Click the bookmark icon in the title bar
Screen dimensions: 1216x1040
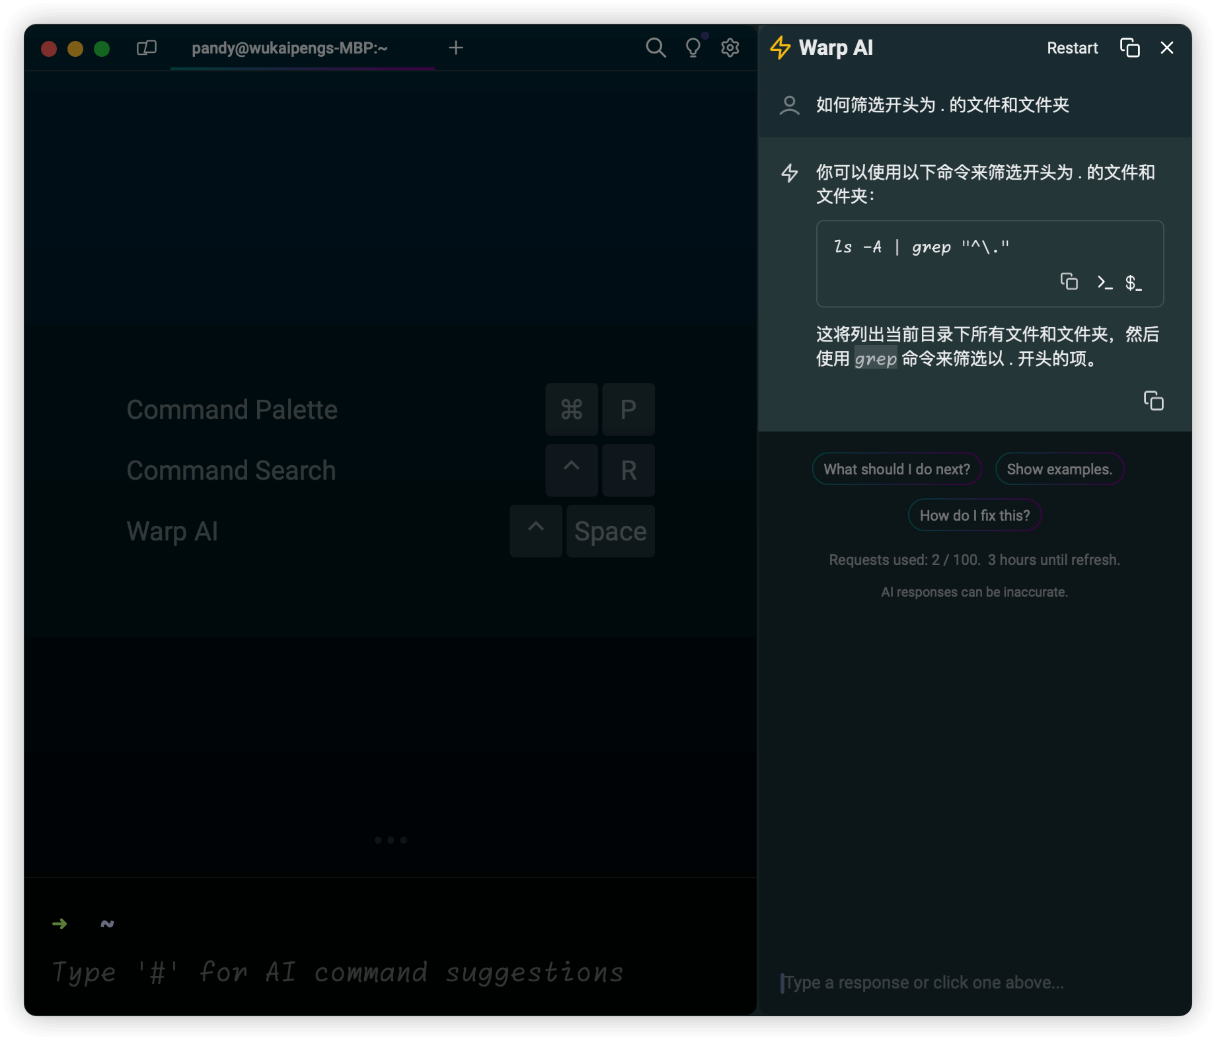pos(146,48)
